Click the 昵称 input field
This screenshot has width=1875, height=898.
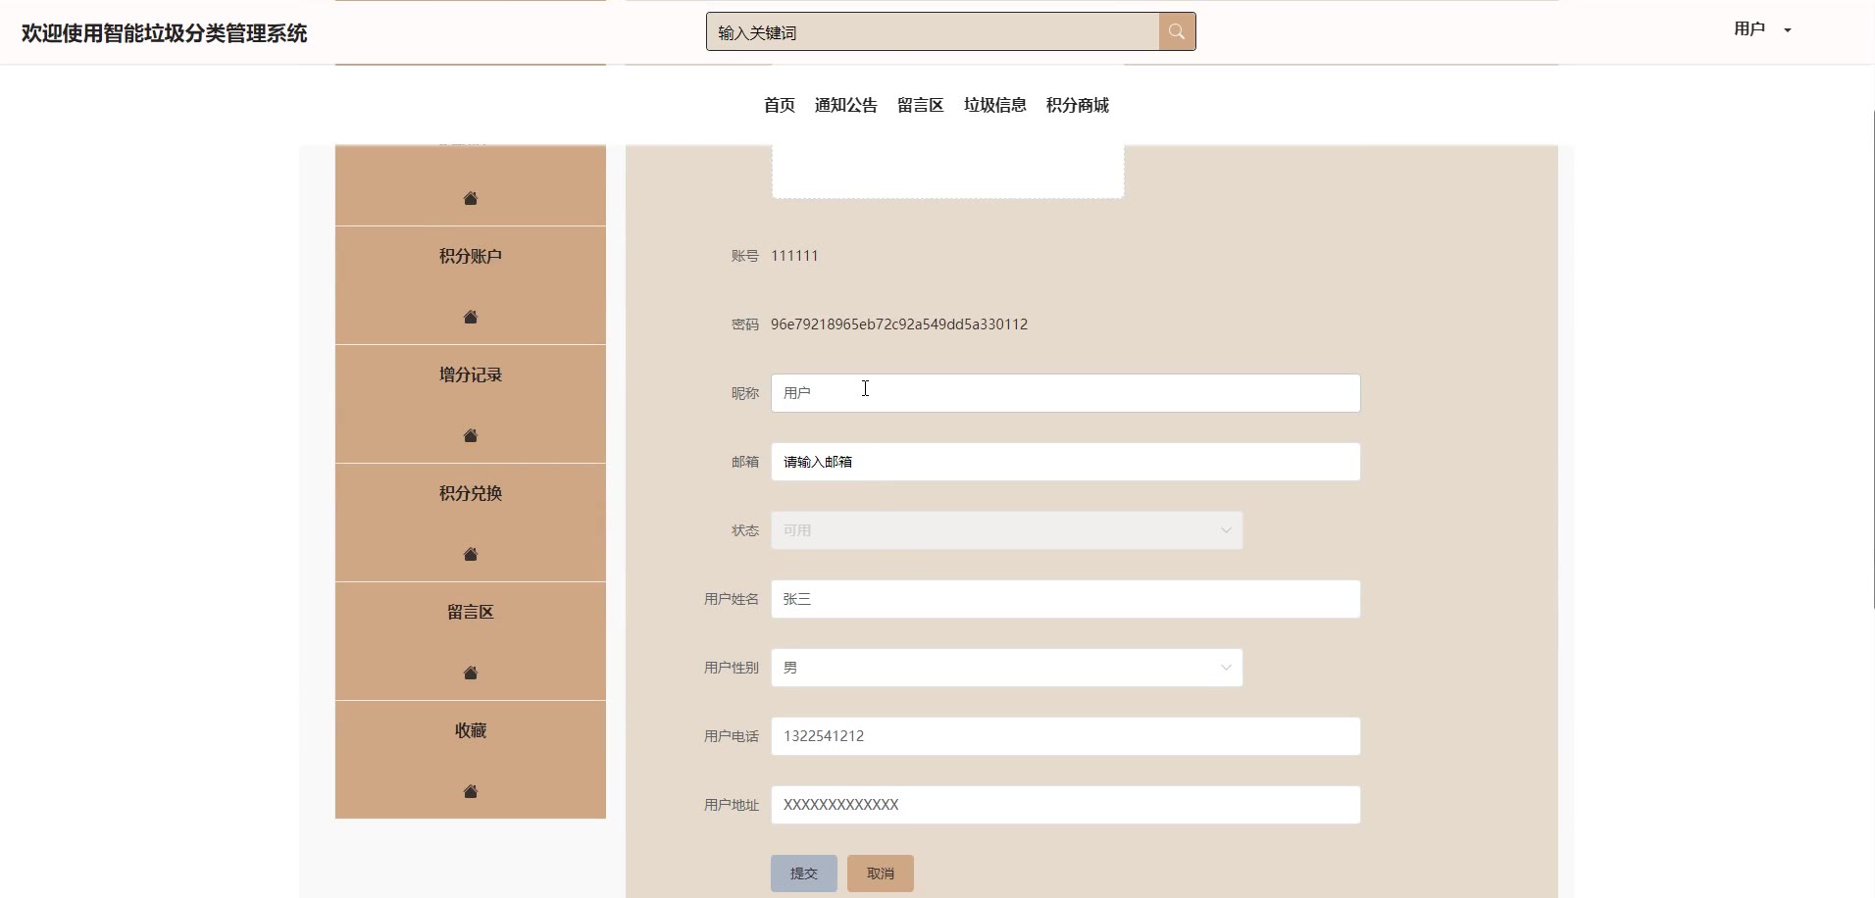click(1066, 393)
